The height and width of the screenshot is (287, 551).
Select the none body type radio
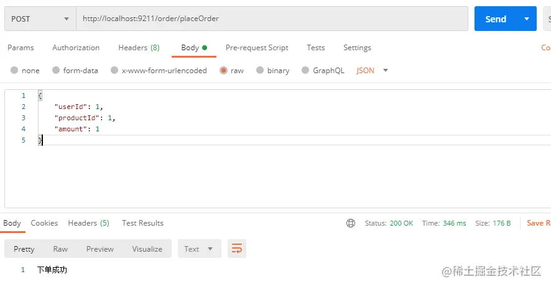tap(14, 71)
